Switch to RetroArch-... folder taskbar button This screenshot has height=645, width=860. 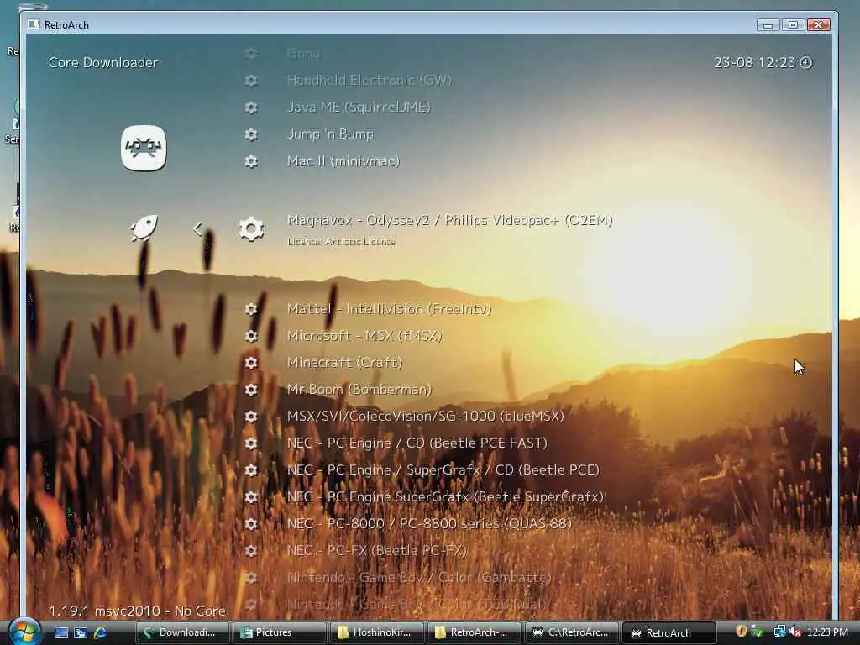tap(474, 632)
